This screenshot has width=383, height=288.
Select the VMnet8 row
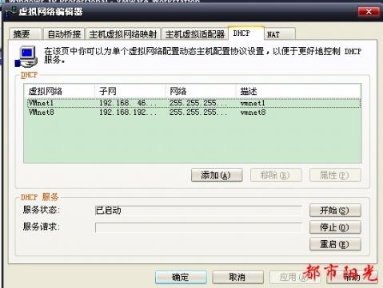pos(193,112)
